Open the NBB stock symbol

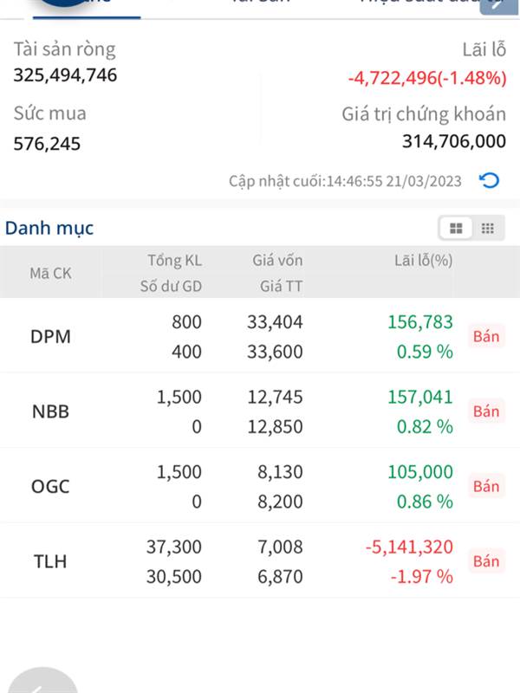click(x=50, y=411)
